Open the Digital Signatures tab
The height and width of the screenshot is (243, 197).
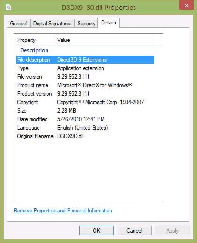53,24
